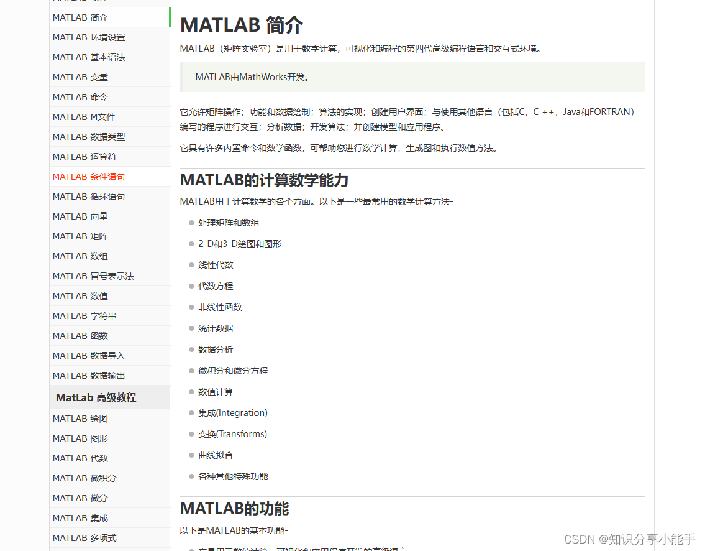Viewport: 705px width, 551px height.
Task: Click the 曲线拟合 list item
Action: pos(216,455)
